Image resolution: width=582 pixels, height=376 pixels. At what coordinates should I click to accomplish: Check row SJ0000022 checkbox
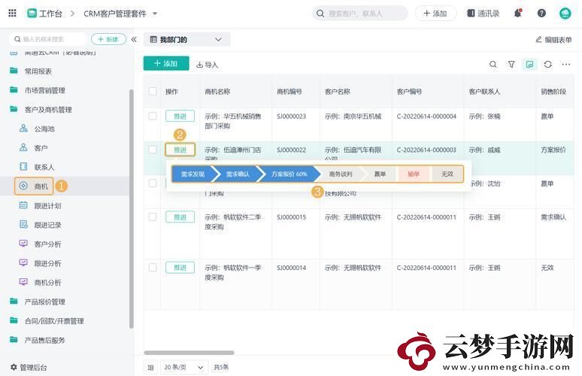(153, 150)
